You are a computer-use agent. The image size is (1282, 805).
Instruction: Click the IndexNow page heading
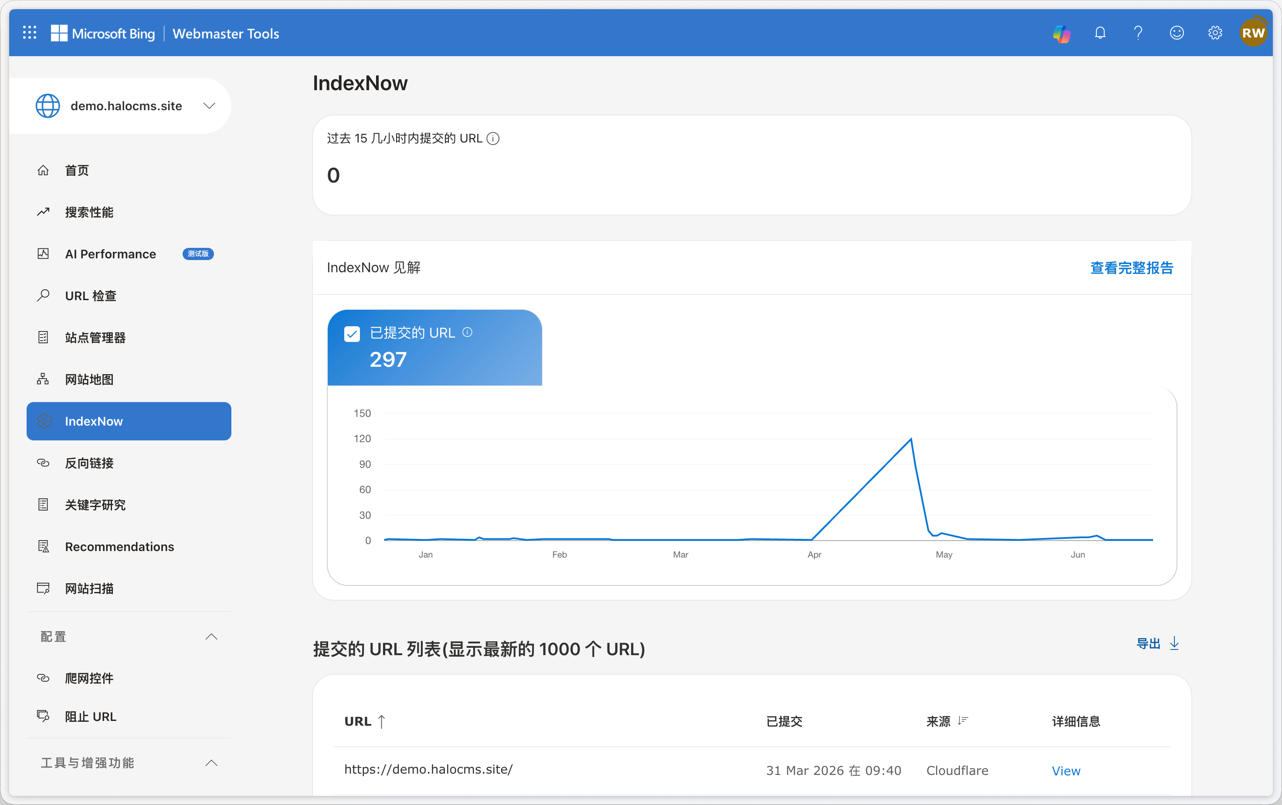pyautogui.click(x=360, y=83)
